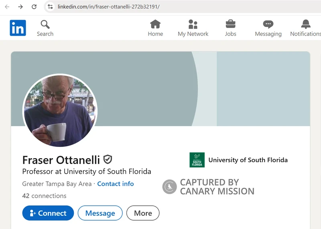Screen dimensions: 321x229
Task: Click the 42 connections text
Action: tap(44, 196)
